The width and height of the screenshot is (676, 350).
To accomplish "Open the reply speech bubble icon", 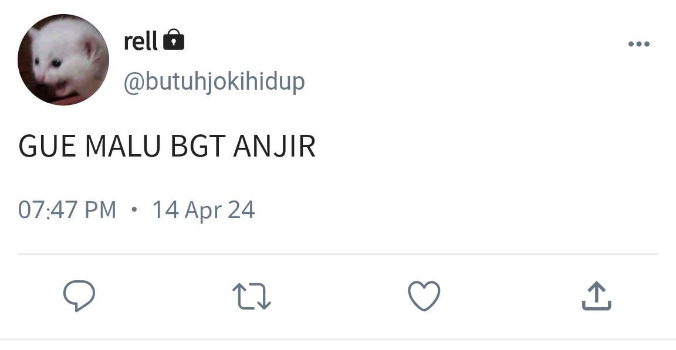I will click(79, 295).
